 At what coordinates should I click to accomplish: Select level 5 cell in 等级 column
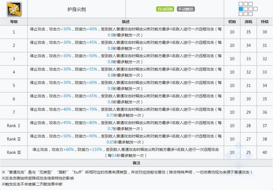click(x=14, y=85)
